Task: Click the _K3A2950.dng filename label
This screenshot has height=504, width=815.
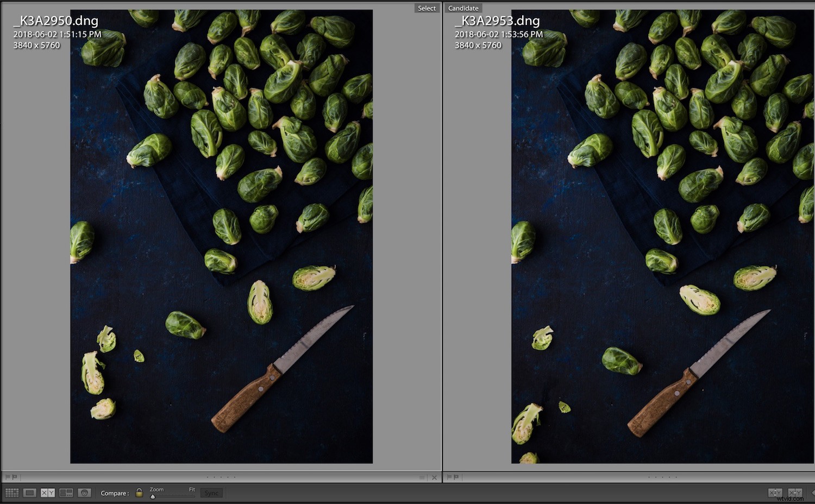Action: tap(55, 21)
